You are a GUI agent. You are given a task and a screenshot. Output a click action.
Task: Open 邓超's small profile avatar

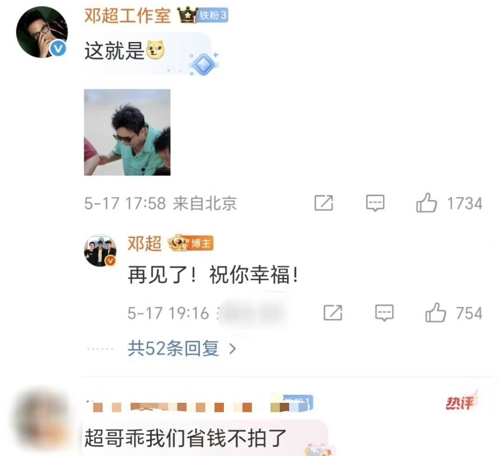(100, 251)
